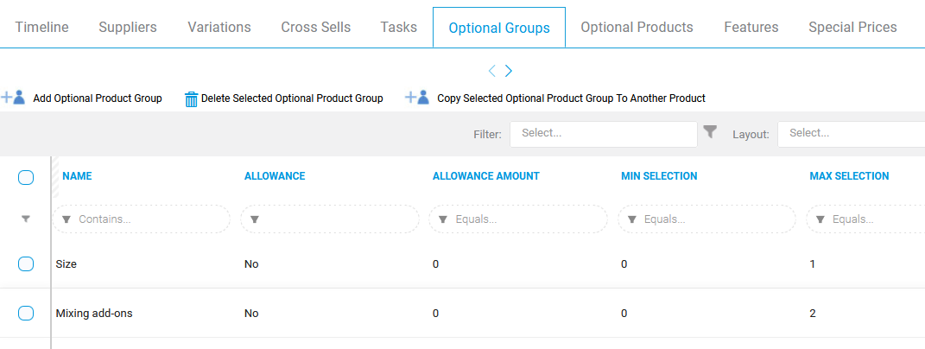Click the funnel icon next to Filter box
Screen dimensions: 925x349
(x=711, y=131)
